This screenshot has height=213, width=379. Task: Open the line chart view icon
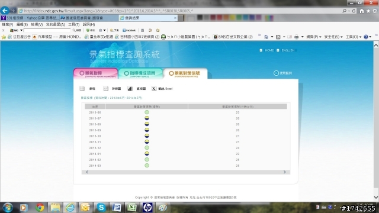(x=105, y=89)
